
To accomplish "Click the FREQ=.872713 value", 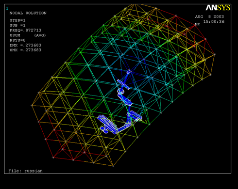I will [x=25, y=30].
